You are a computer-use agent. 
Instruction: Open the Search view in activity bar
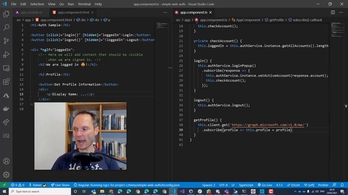coord(6,28)
